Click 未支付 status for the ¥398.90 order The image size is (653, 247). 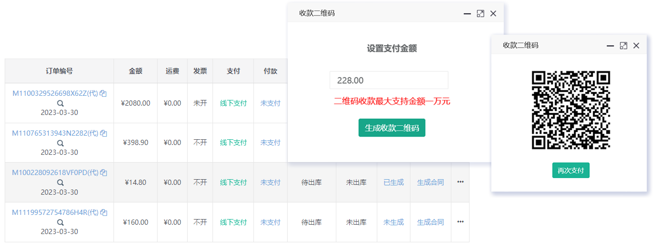click(x=270, y=142)
